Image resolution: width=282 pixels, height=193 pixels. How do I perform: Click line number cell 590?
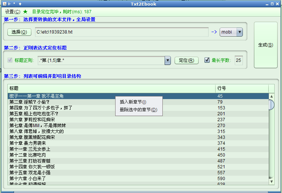[x=242, y=179]
